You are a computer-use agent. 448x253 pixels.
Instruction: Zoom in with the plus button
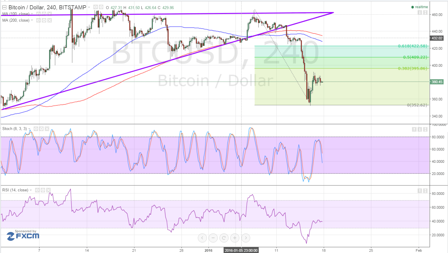tap(235, 238)
